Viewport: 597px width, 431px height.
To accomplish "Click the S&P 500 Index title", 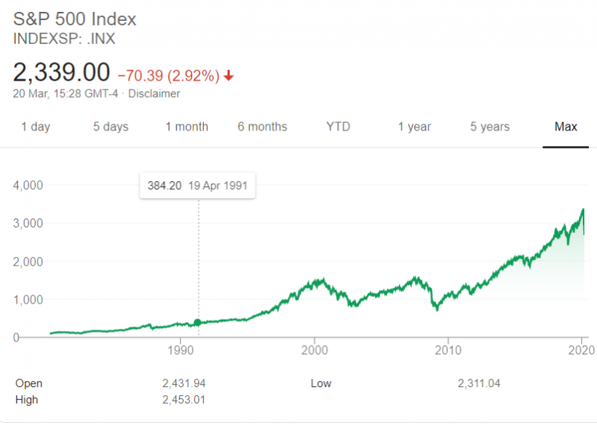I will click(x=75, y=19).
